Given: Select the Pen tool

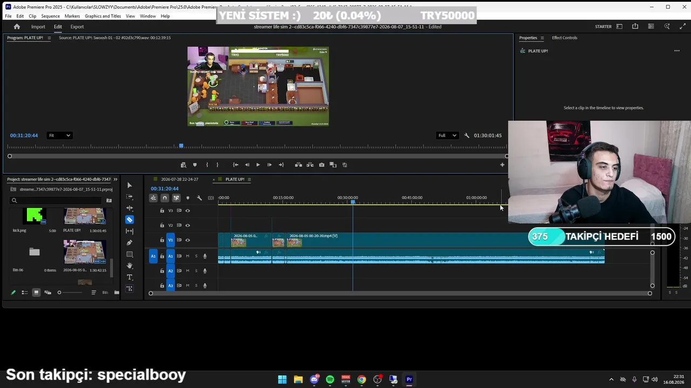Looking at the screenshot, I should 130,242.
